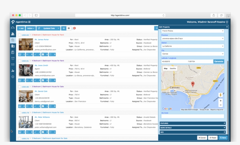Open the City Cannes dropdown

pos(193,54)
